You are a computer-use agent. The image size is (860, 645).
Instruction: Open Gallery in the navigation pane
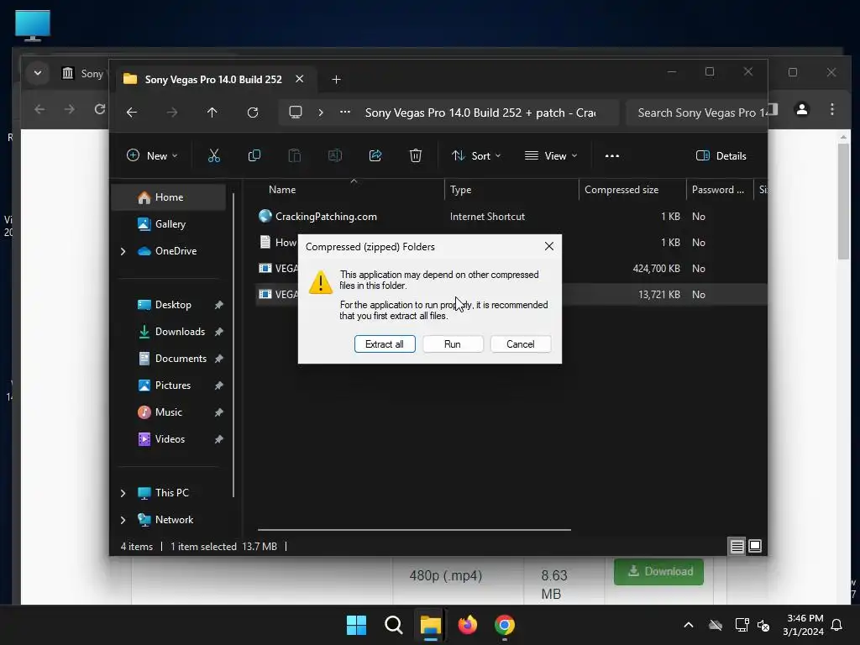[x=170, y=223]
